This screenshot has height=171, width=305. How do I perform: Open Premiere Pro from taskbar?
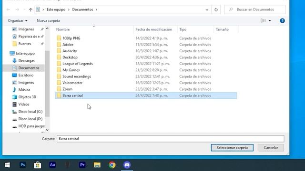[x=82, y=165]
